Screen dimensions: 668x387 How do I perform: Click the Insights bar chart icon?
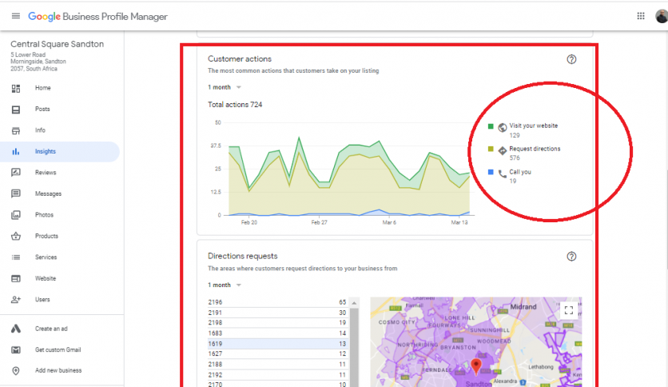click(x=16, y=151)
